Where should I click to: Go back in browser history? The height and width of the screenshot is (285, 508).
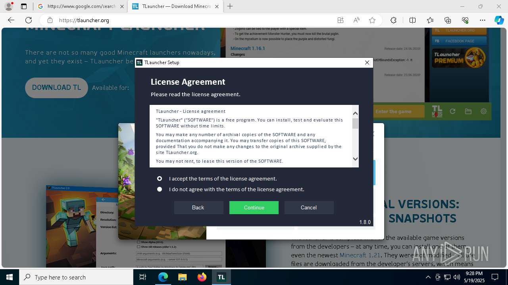pyautogui.click(x=11, y=20)
